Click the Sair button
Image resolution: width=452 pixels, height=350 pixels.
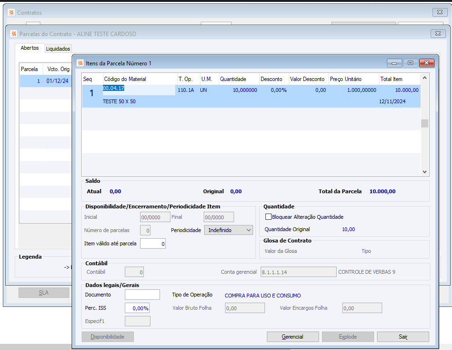pyautogui.click(x=403, y=337)
